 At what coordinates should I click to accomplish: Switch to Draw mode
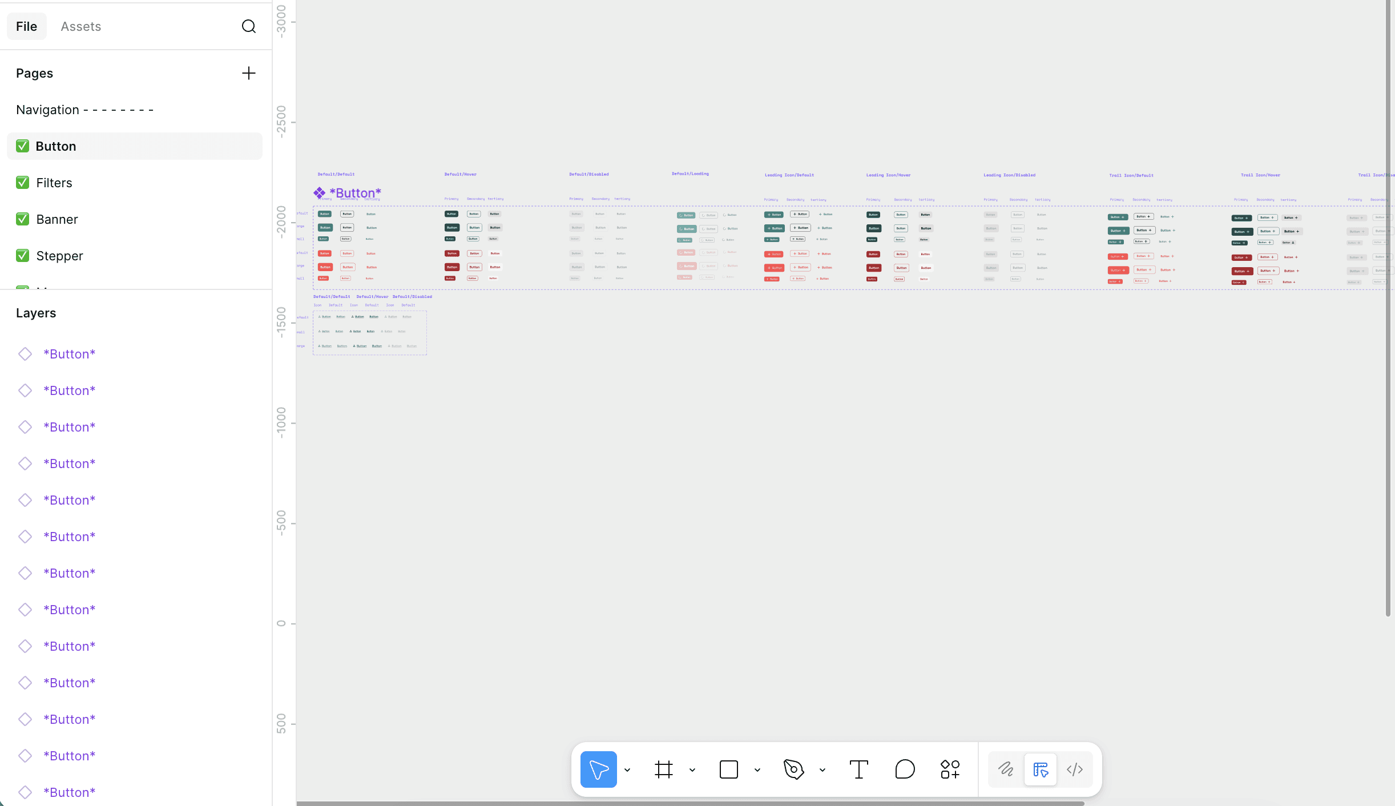1006,769
